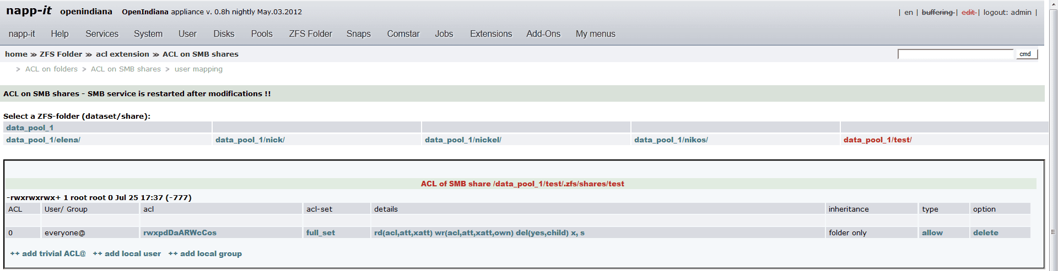Screen dimensions: 1058x271
Task: Open the Comstar menu
Action: (x=403, y=34)
